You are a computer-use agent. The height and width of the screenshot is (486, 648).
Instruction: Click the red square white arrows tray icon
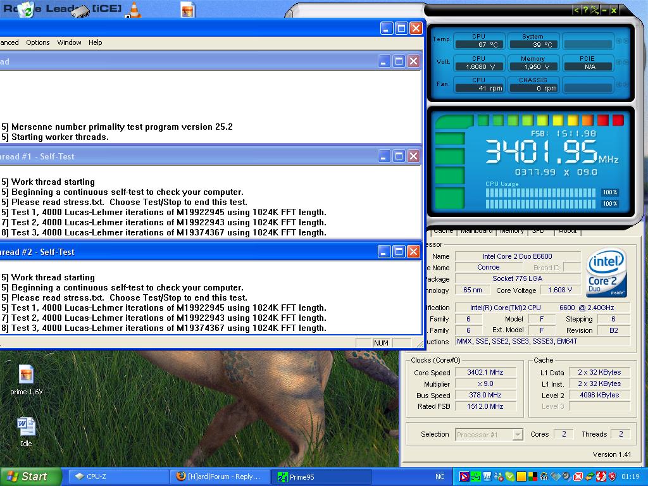pos(601,477)
